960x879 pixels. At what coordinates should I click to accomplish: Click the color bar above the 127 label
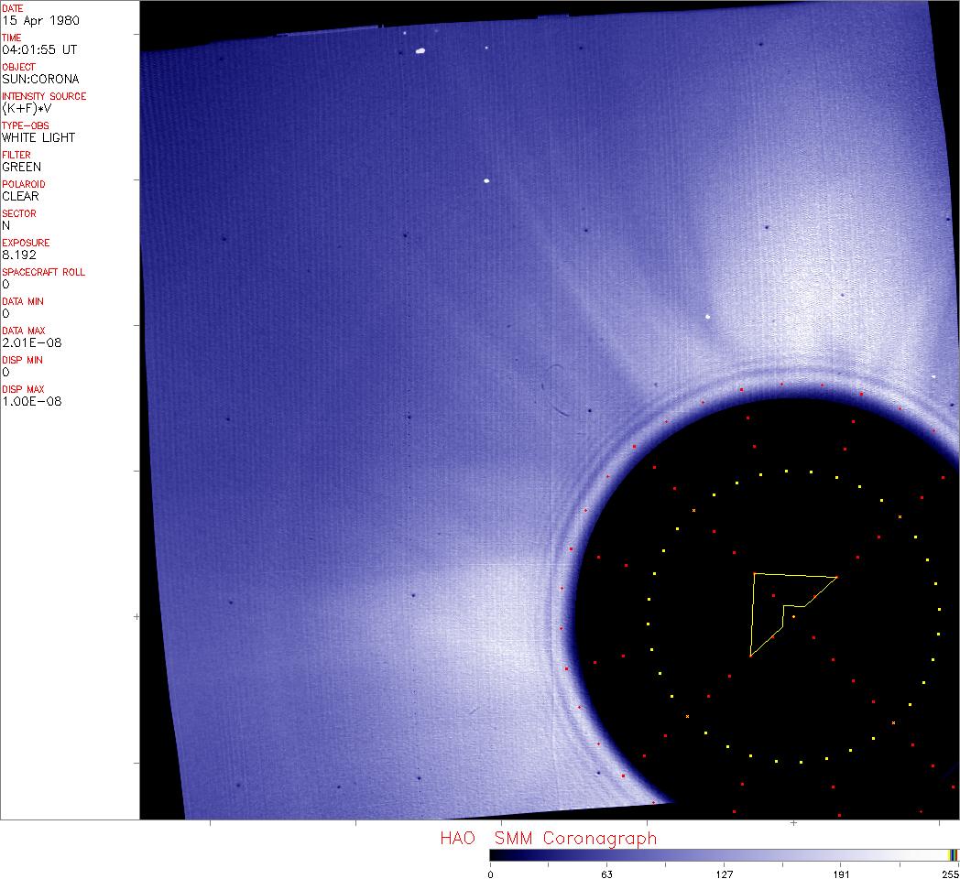pyautogui.click(x=724, y=854)
